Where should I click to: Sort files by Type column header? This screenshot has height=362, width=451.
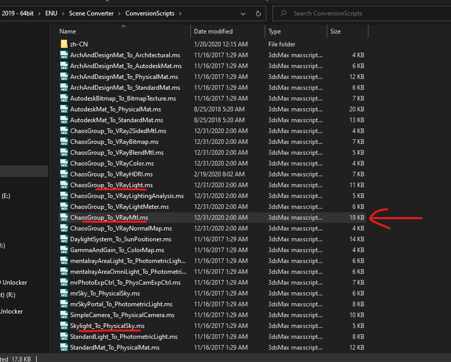(275, 31)
